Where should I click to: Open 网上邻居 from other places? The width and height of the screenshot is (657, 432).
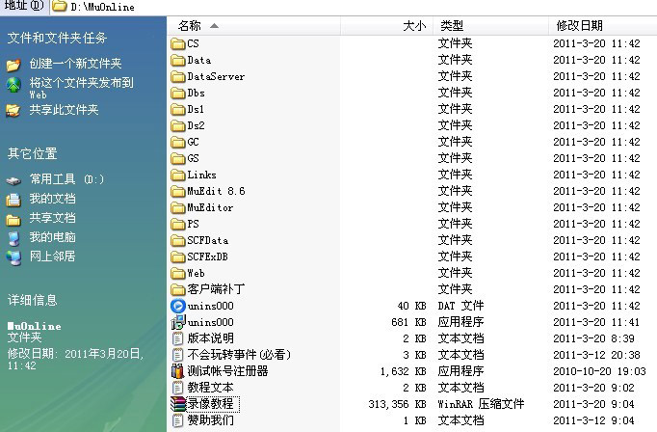point(52,256)
